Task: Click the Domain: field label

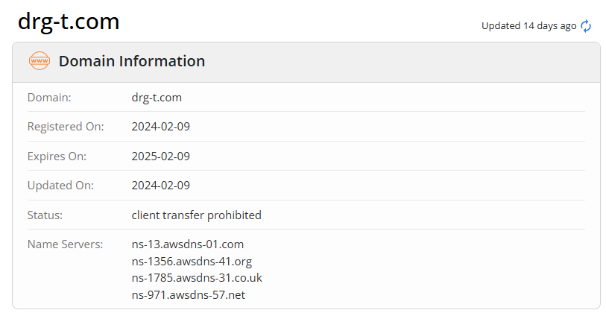Action: tap(49, 98)
